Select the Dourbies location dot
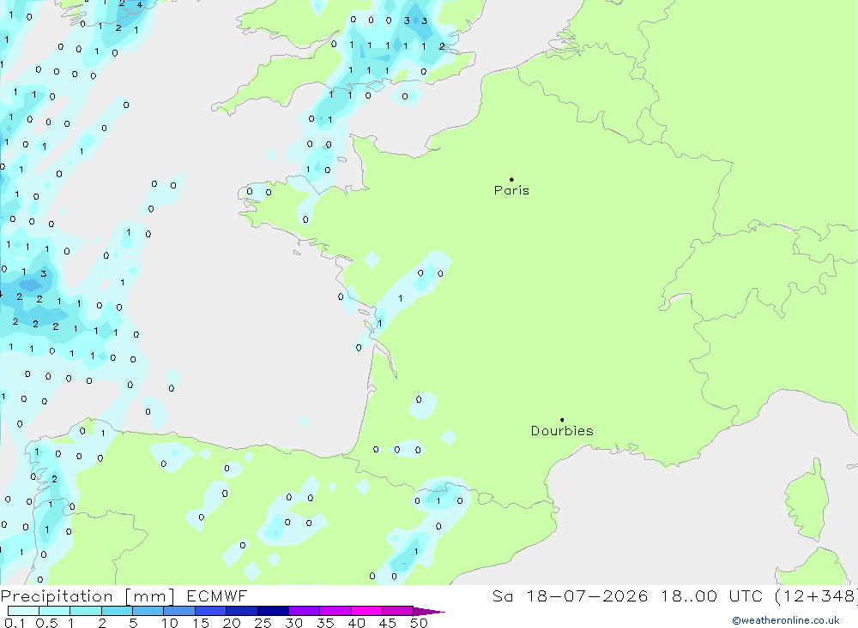This screenshot has height=628, width=858. [x=562, y=420]
